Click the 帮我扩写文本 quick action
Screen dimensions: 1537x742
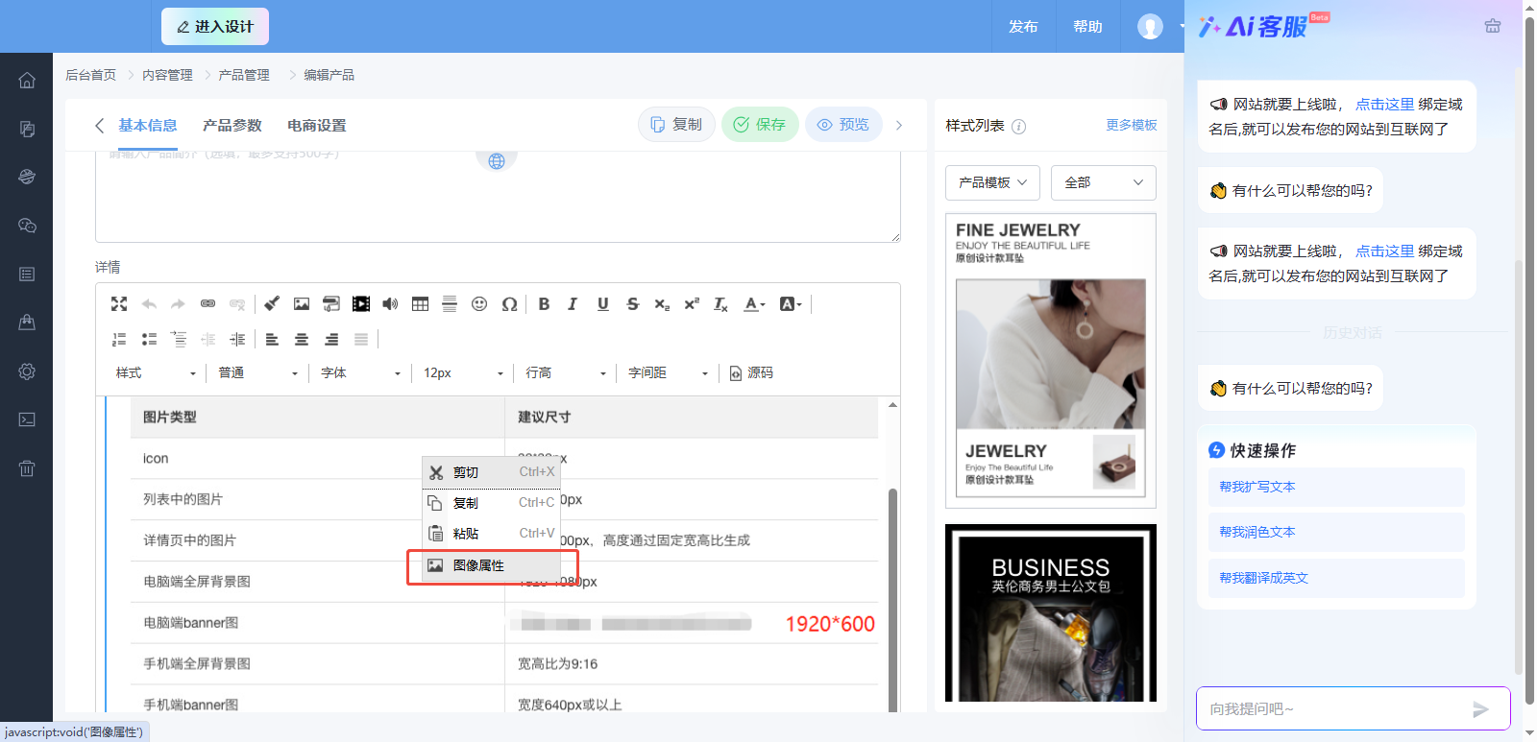pyautogui.click(x=1336, y=487)
